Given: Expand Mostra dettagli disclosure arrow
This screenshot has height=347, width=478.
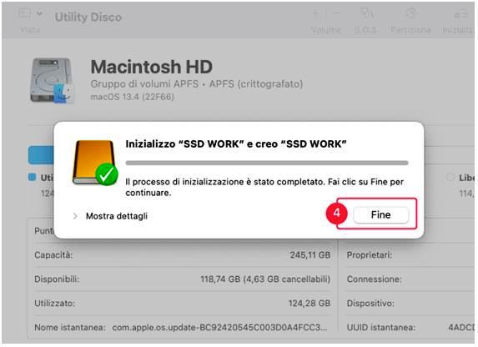Looking at the screenshot, I should [x=75, y=216].
